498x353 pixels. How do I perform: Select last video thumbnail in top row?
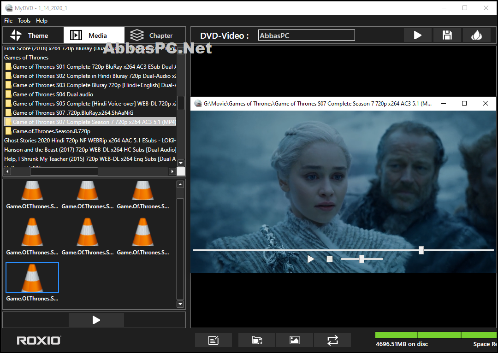(142, 195)
